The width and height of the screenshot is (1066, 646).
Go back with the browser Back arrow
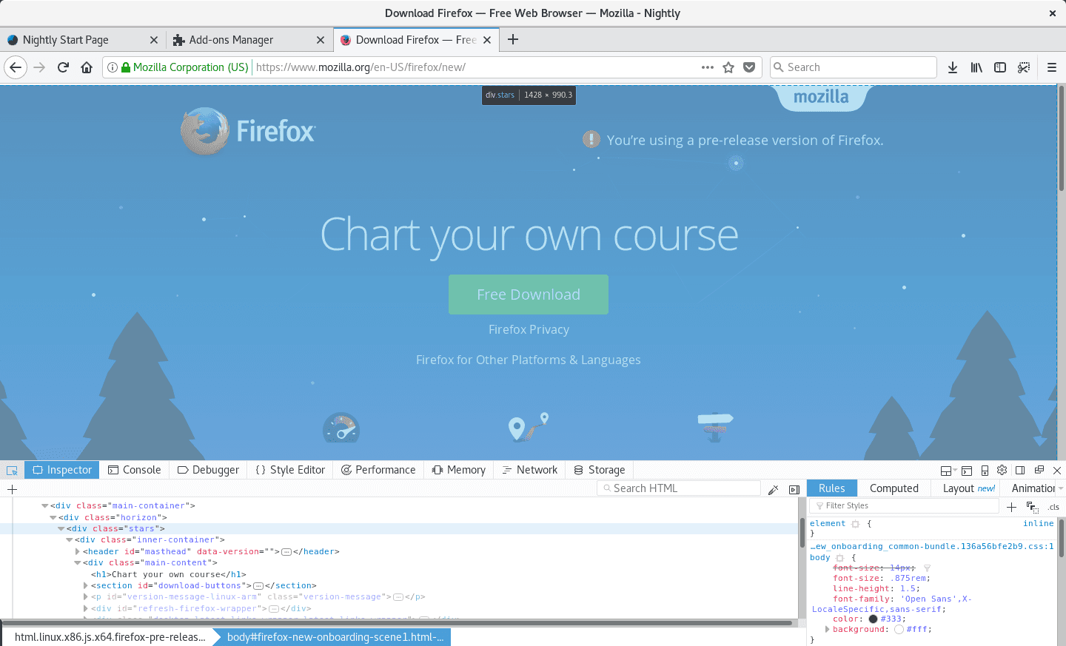pyautogui.click(x=16, y=67)
